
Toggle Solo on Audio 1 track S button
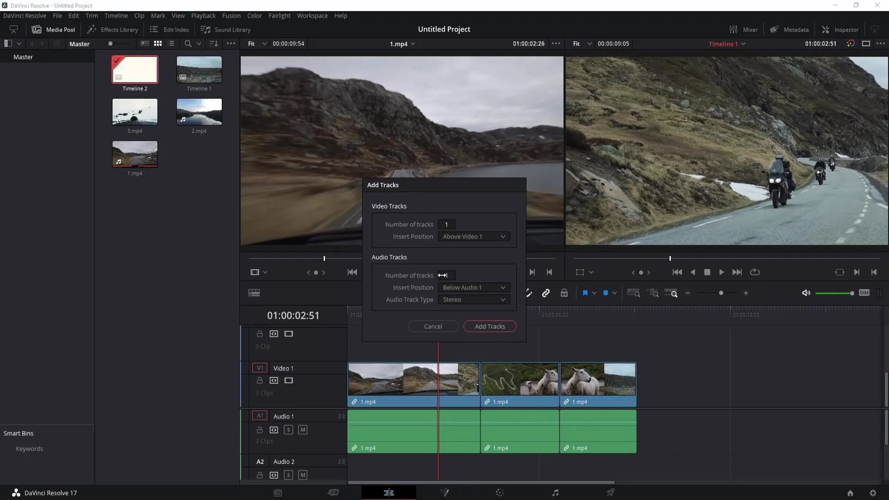288,429
